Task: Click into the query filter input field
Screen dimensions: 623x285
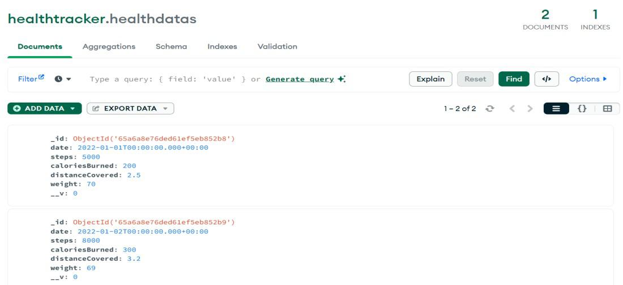Action: [170, 79]
